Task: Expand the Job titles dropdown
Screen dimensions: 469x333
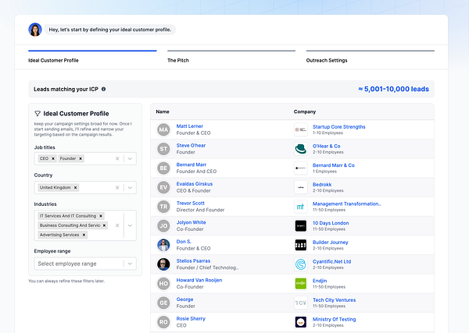Action: [130, 159]
